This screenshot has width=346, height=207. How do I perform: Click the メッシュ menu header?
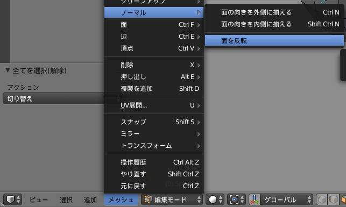121,199
